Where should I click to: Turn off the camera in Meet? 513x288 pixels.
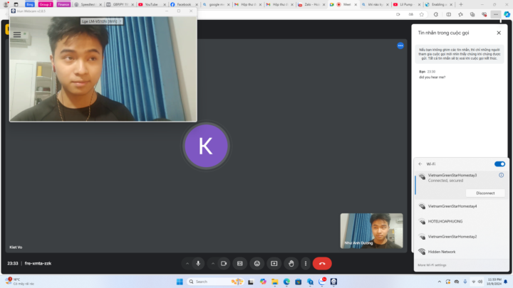click(224, 264)
